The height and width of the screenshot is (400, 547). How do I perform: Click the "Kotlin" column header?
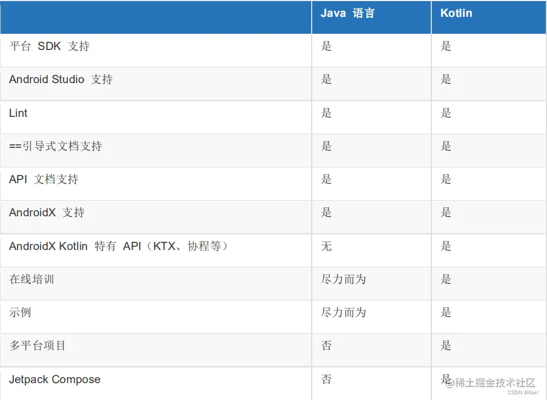pyautogui.click(x=456, y=13)
